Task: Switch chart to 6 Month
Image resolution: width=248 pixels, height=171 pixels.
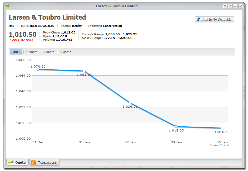Action: 65,52
